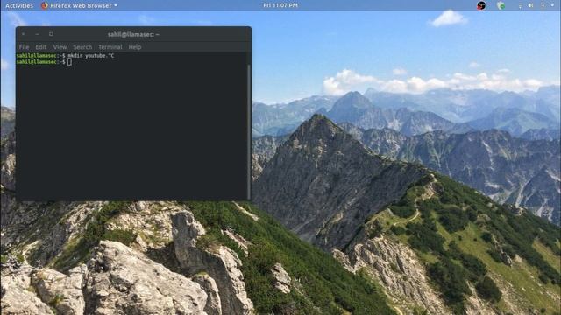This screenshot has height=315, width=561.
Task: Open the Firefox Web Browser app menu
Action: (79, 5)
